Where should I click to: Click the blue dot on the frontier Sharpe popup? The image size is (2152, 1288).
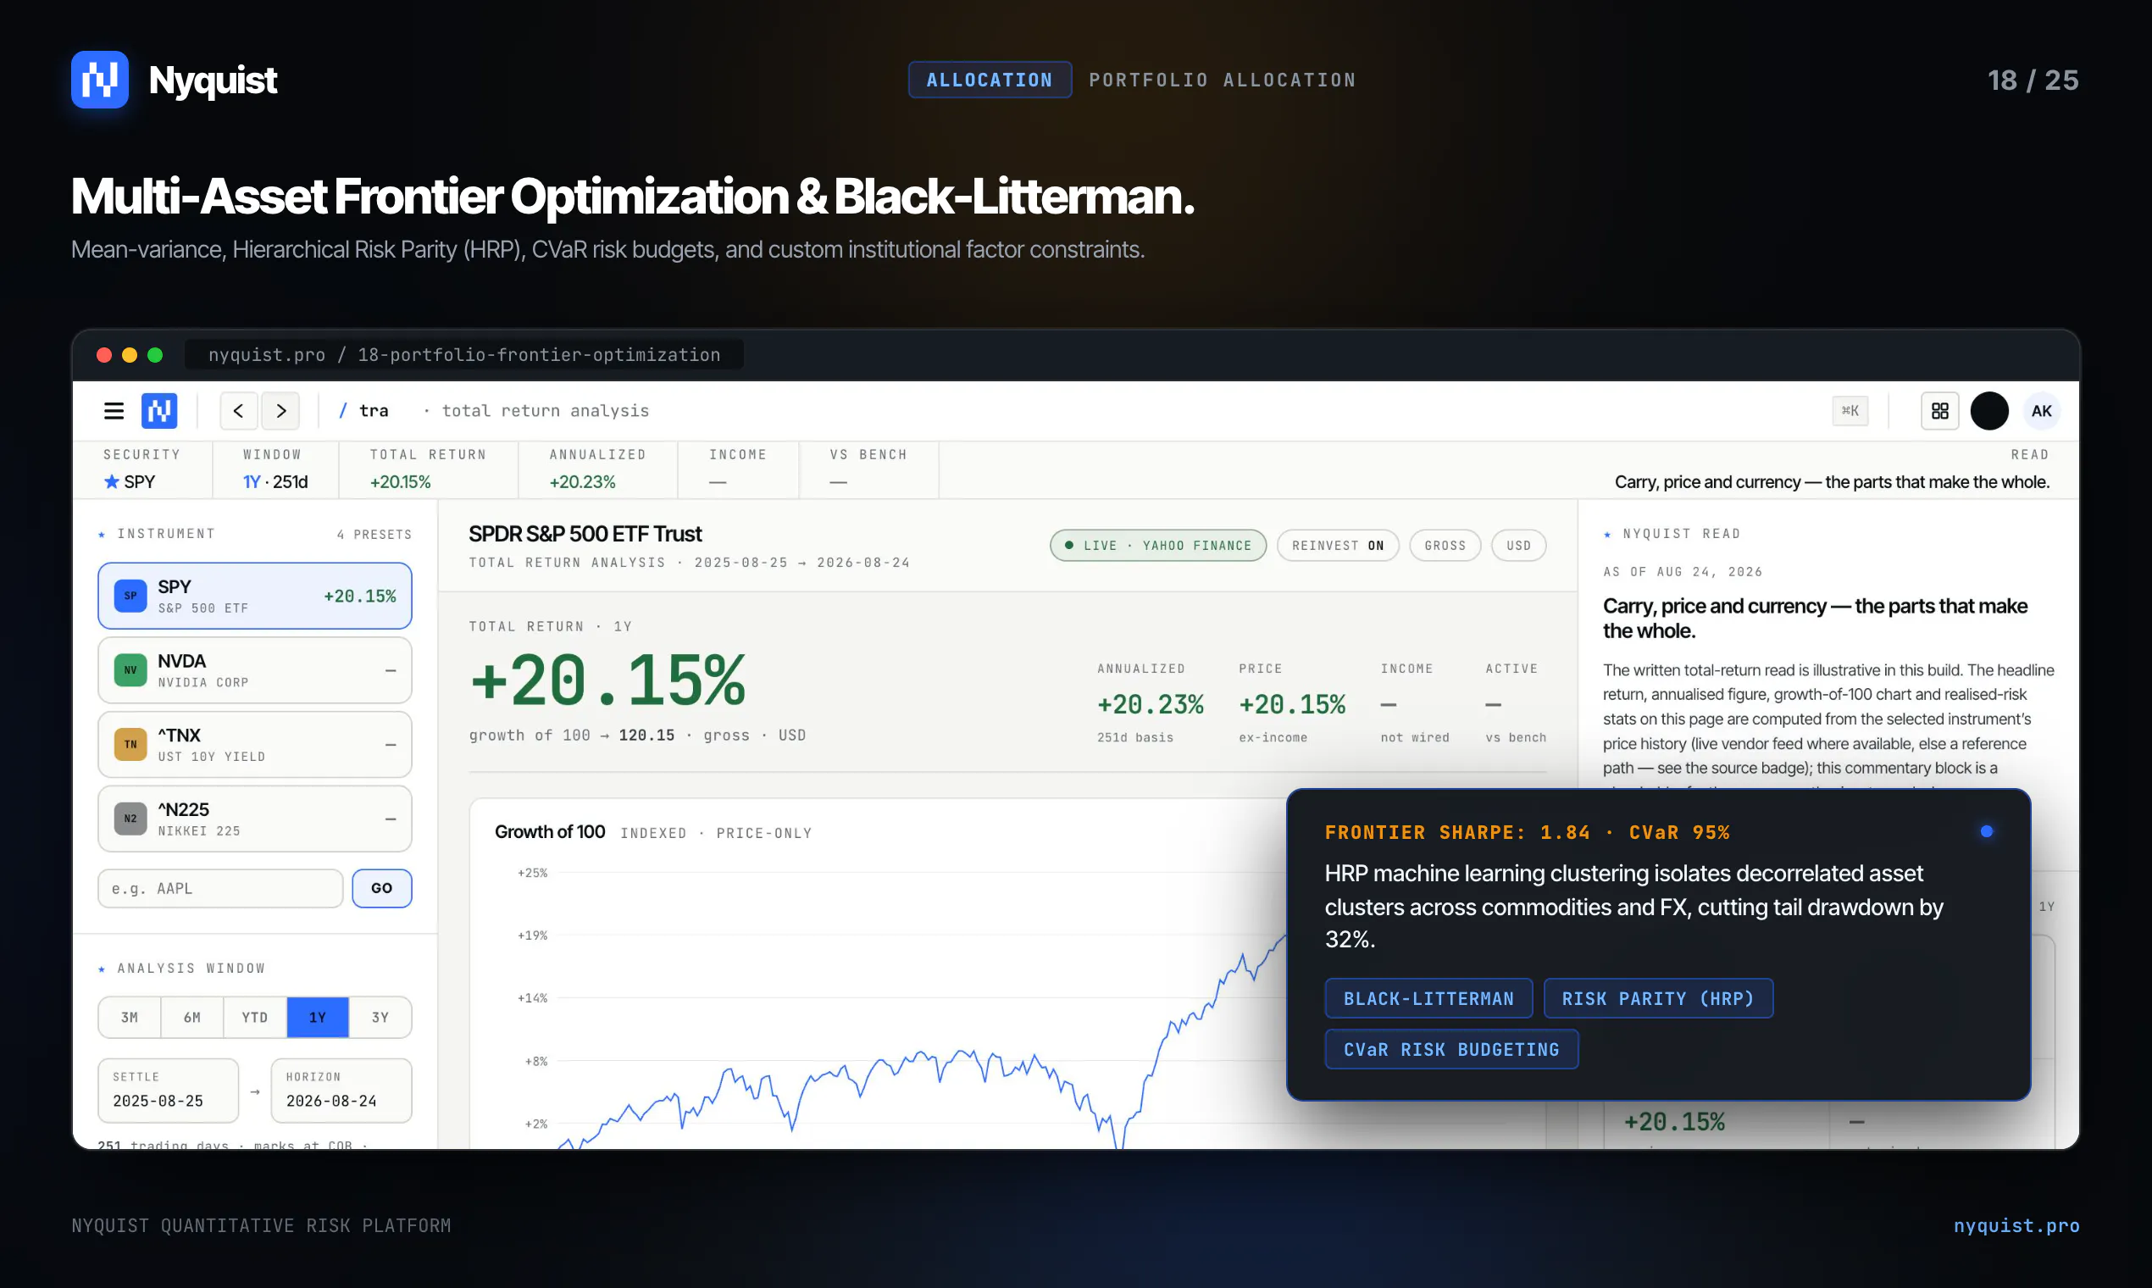click(x=1986, y=831)
